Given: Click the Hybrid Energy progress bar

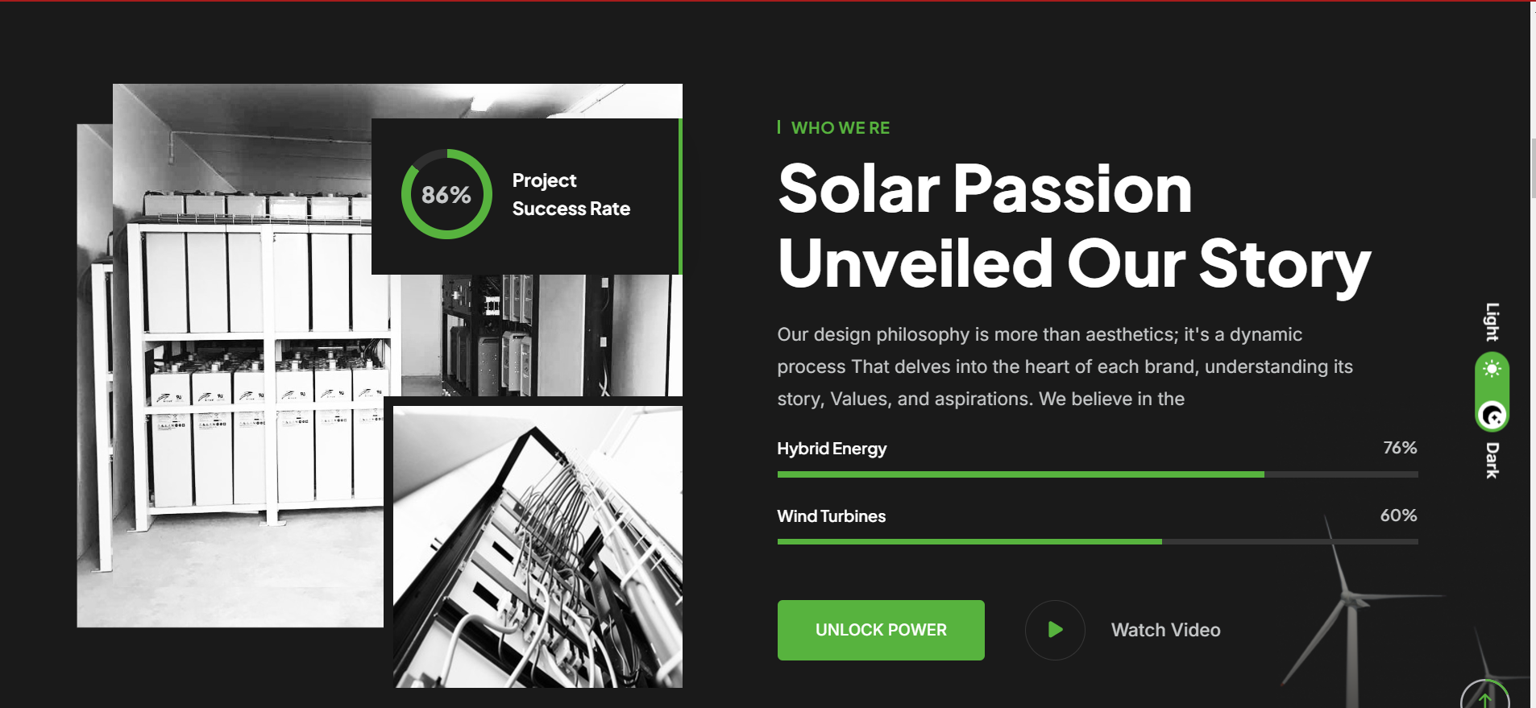Looking at the screenshot, I should (x=1097, y=474).
